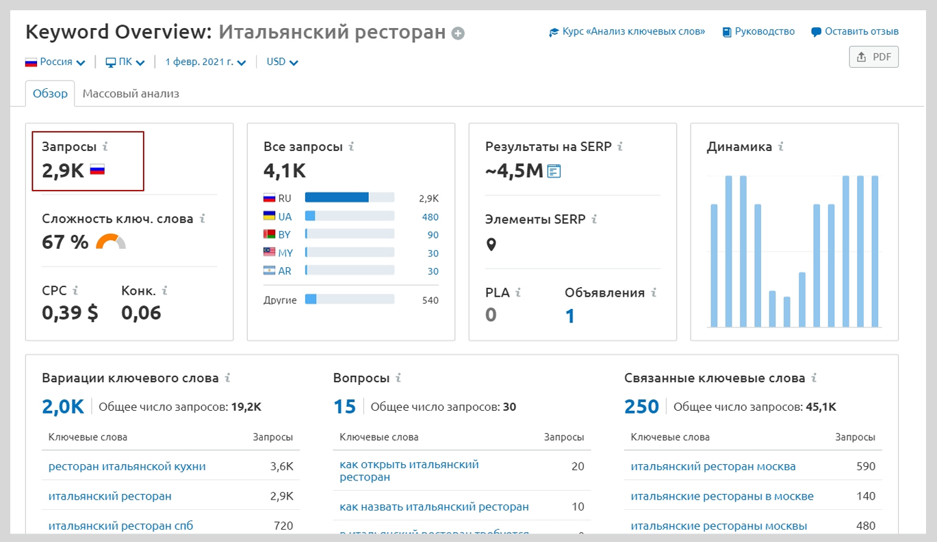937x542 pixels.
Task: Click the info icon beside Динамика
Action: [x=781, y=146]
